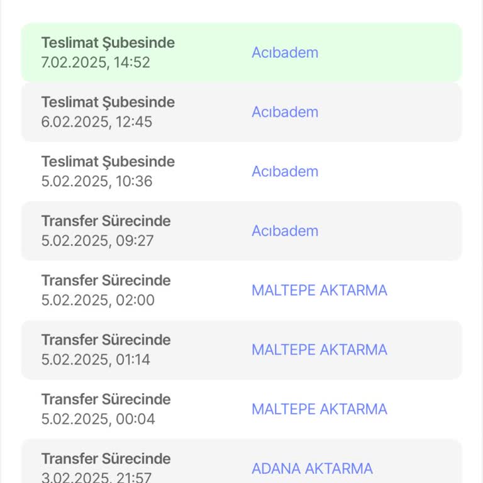483x483 pixels.
Task: Open the ADANA AKTARMA link
Action: [x=312, y=469]
